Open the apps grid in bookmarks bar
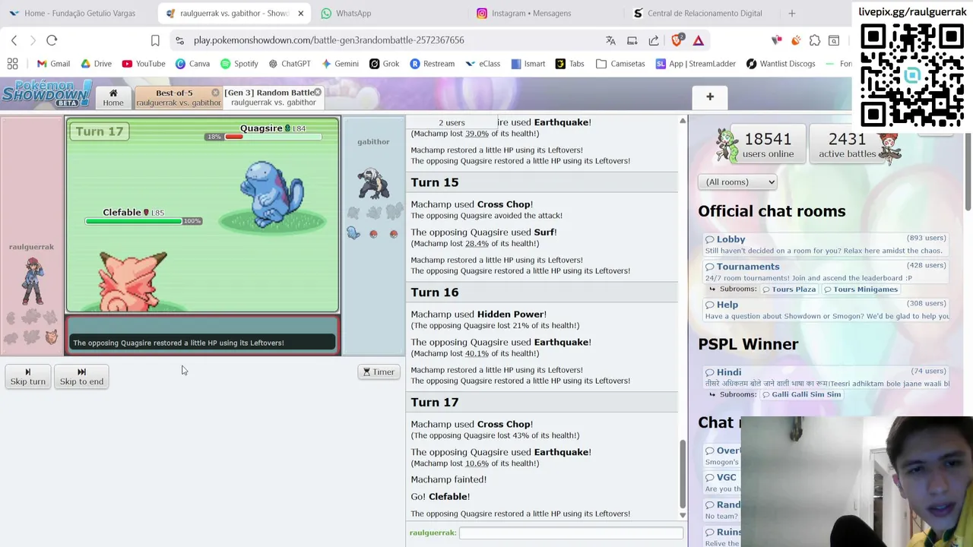This screenshot has width=973, height=547. [12, 64]
